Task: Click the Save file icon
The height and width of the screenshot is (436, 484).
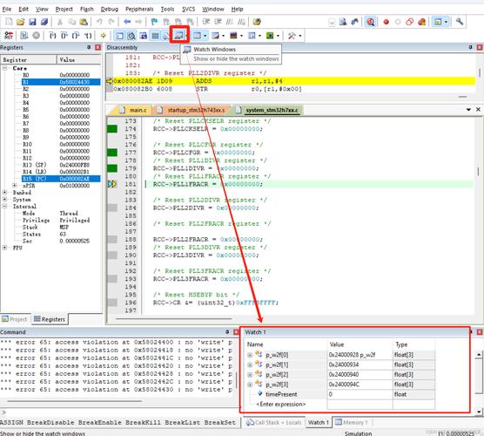Action: pyautogui.click(x=32, y=22)
